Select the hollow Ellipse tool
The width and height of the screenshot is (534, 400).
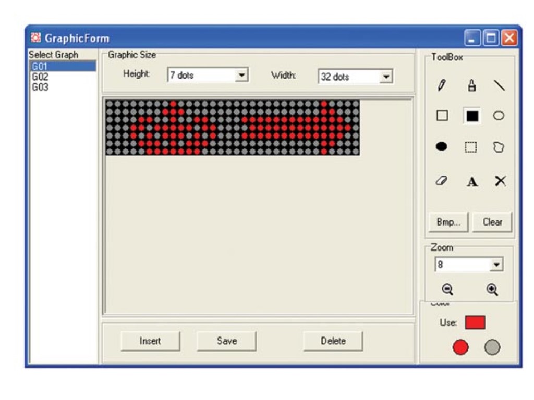click(x=499, y=116)
